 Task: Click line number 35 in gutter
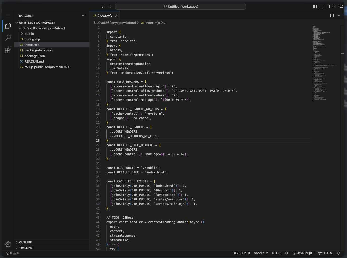(98, 181)
